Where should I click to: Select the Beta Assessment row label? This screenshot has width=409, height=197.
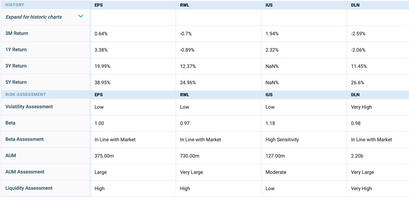coord(24,139)
